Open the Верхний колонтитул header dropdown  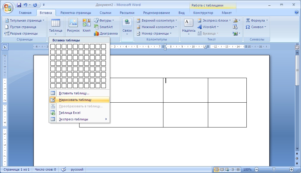157,20
